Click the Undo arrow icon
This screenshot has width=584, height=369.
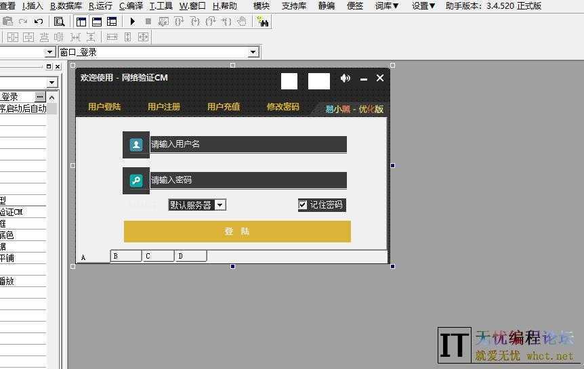click(x=39, y=22)
